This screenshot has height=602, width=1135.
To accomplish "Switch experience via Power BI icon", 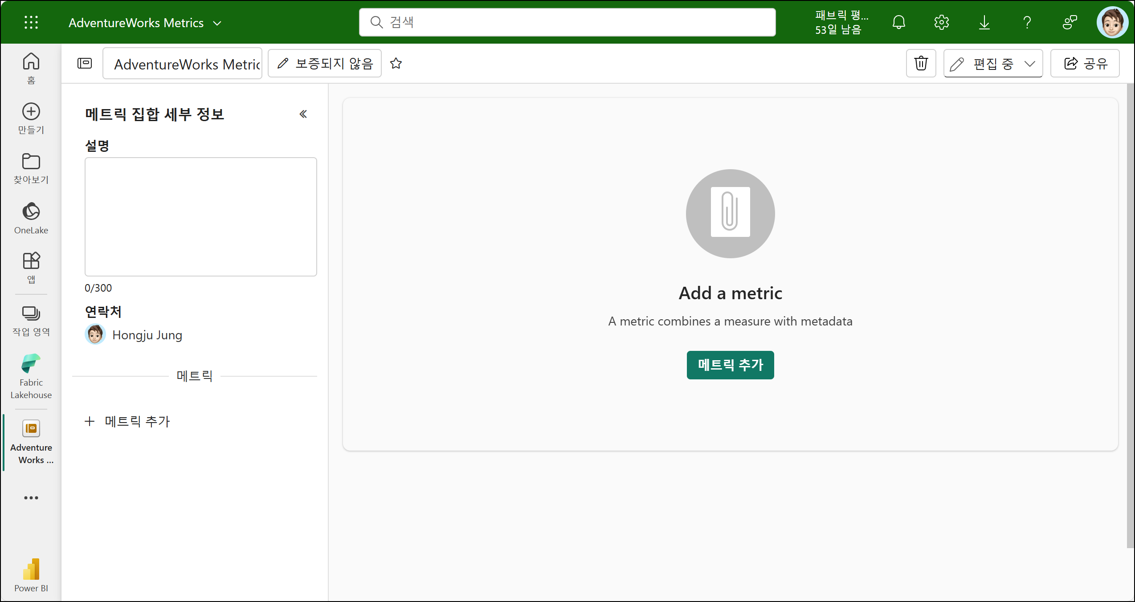I will point(31,575).
